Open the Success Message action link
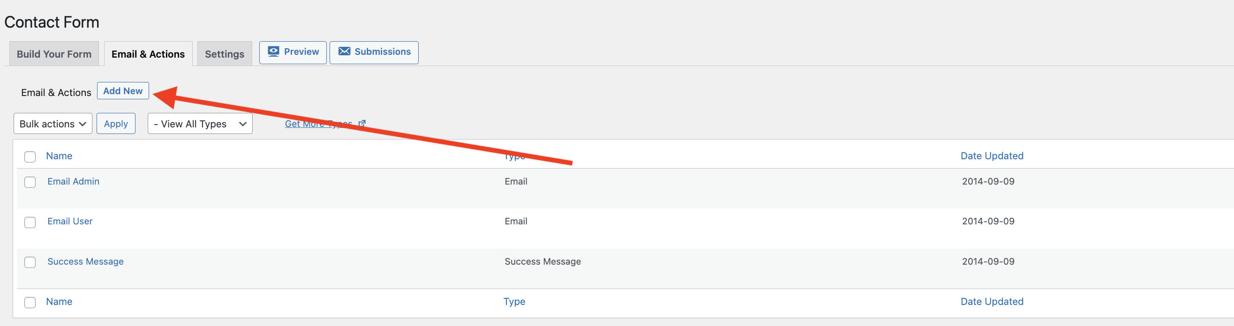The width and height of the screenshot is (1234, 326). coord(85,261)
